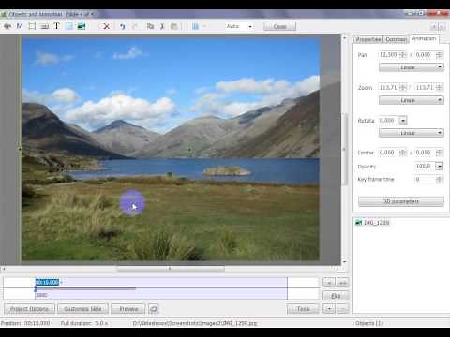Viewport: 450px width, 337px height.
Task: Adjust the Key frame time spinner
Action: click(440, 180)
